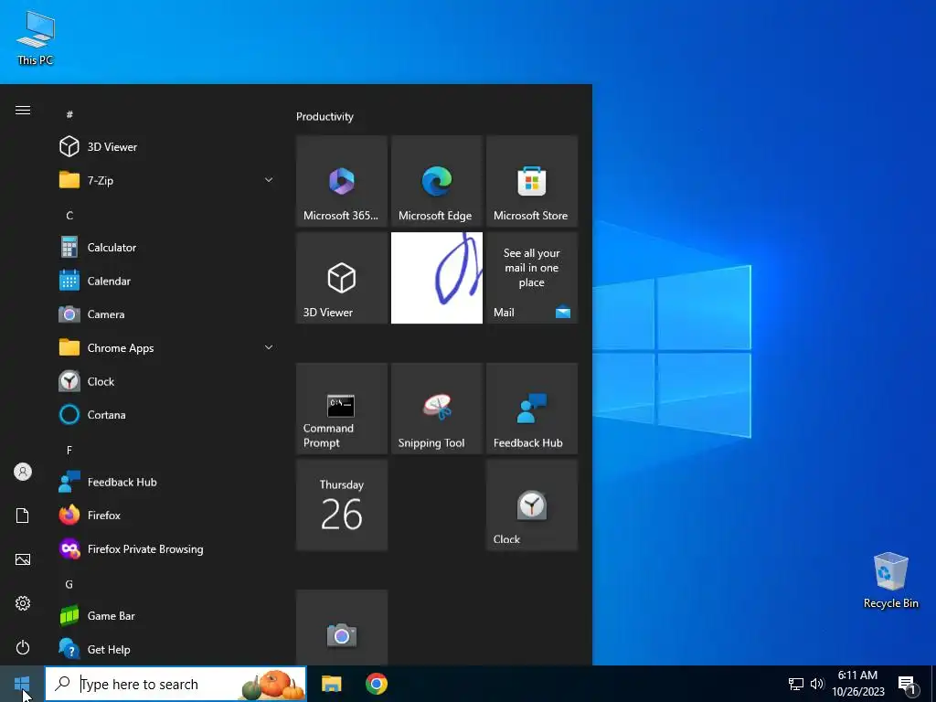The image size is (936, 702).
Task: Open the taskbar clock and date
Action: (857, 684)
